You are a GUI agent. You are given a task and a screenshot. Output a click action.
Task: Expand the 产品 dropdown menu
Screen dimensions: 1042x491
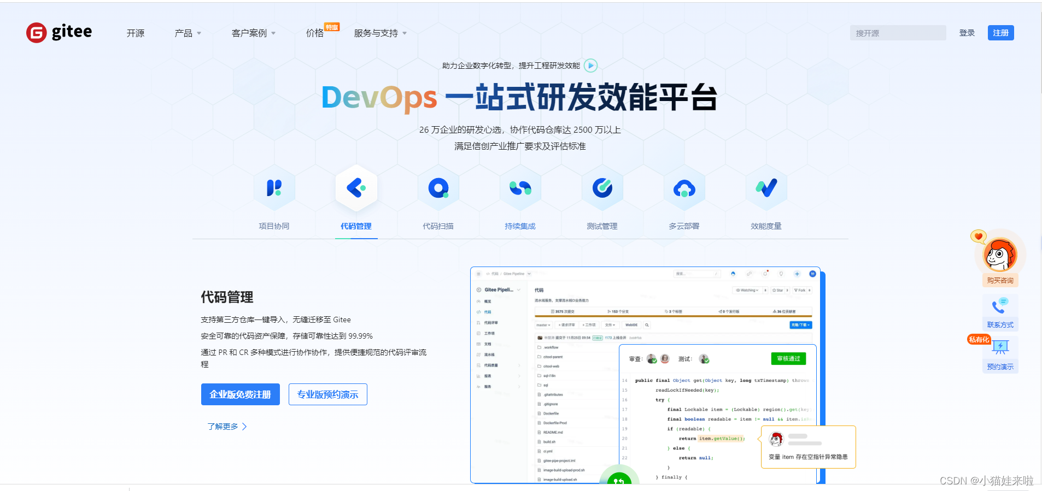pyautogui.click(x=188, y=33)
